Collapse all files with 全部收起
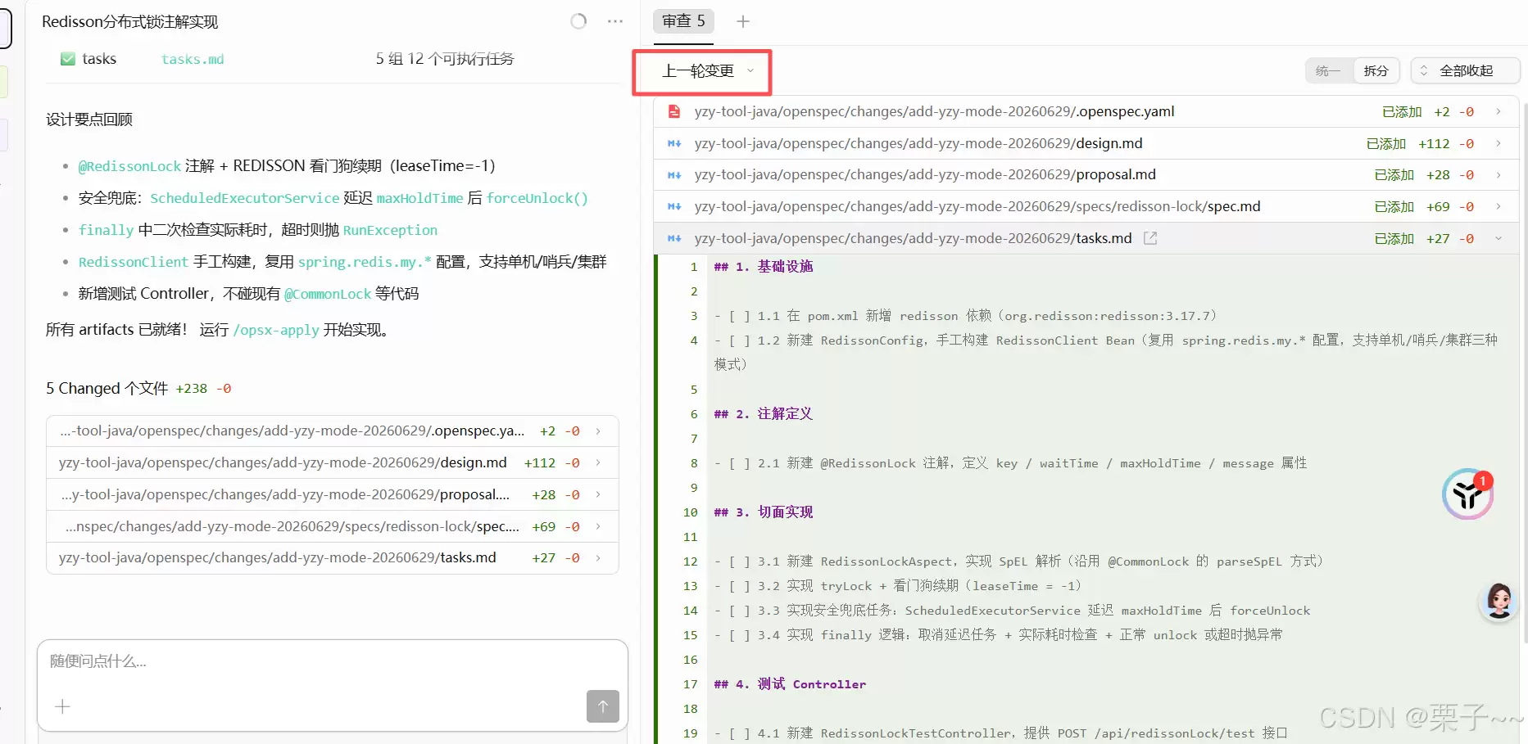This screenshot has width=1528, height=744. [x=1466, y=71]
